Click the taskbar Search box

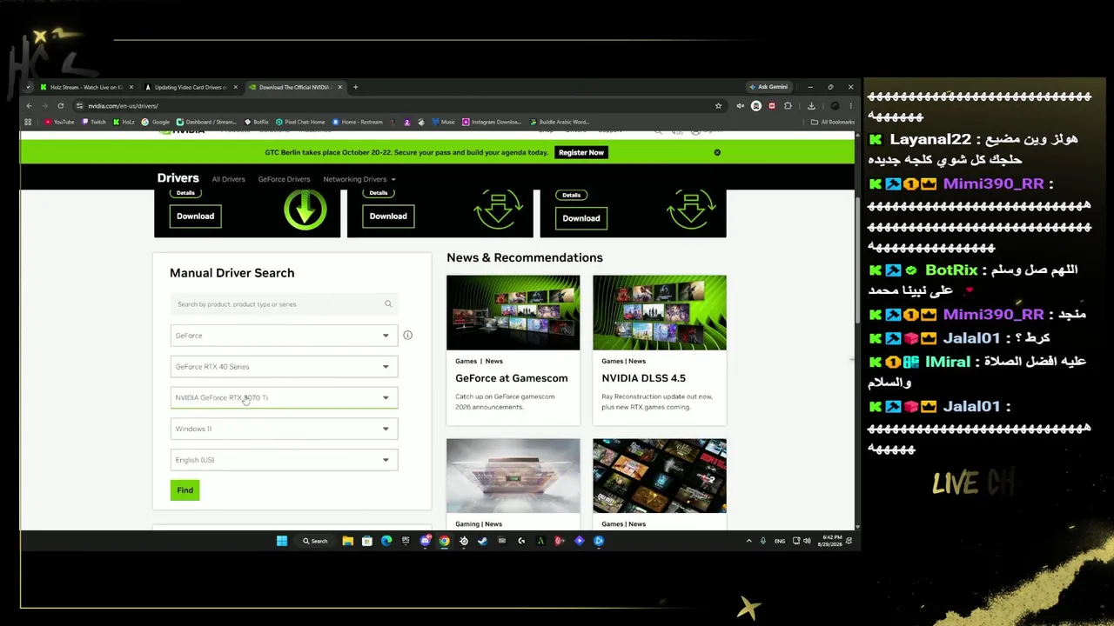pos(315,541)
